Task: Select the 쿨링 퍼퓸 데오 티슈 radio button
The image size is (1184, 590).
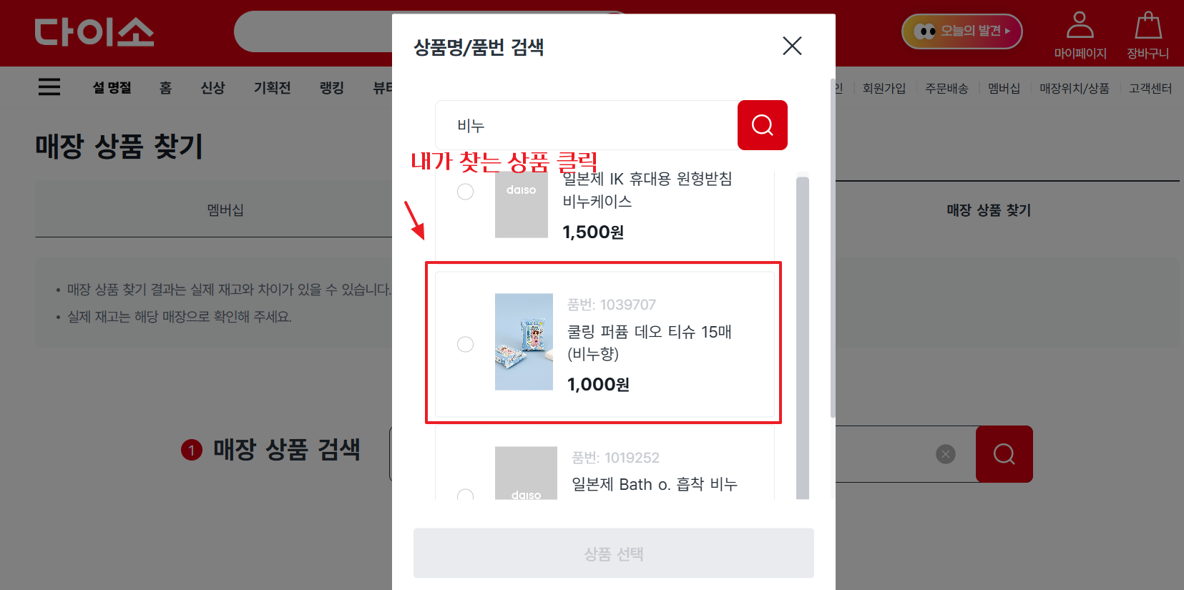Action: point(466,345)
